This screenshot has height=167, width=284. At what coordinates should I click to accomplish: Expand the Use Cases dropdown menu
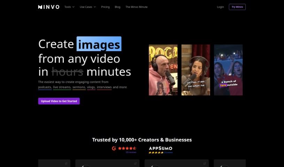(87, 7)
